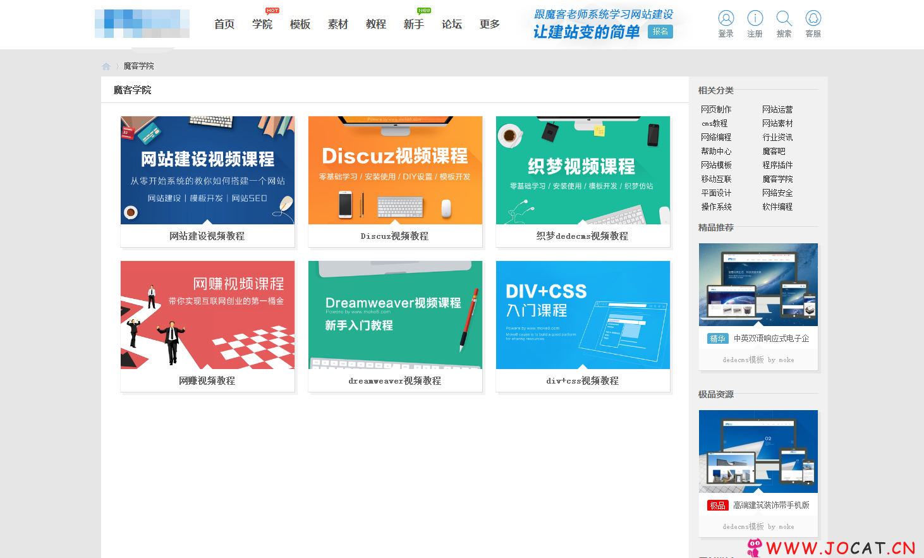
Task: Click the 网赚视频教程 title link
Action: click(207, 380)
